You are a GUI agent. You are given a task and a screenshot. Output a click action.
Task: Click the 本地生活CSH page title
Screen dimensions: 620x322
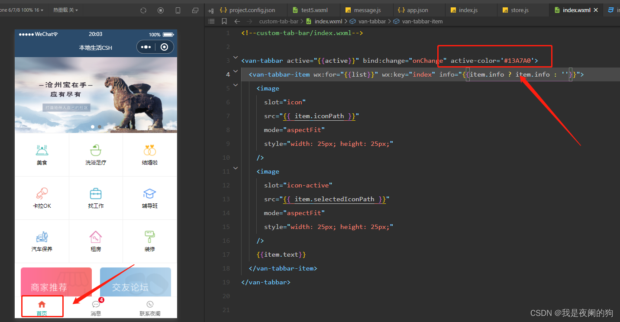click(95, 48)
